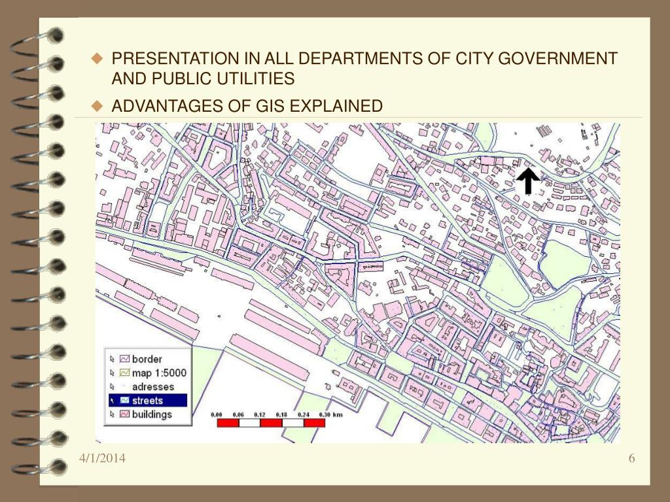Select the buildings layer name in legend
The height and width of the screenshot is (502, 670).
(152, 414)
